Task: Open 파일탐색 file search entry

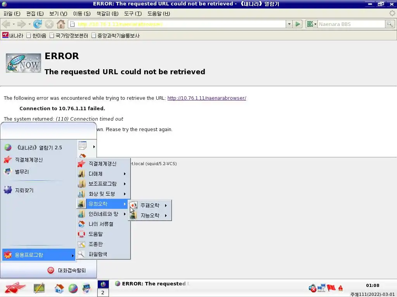Action: tap(103, 254)
